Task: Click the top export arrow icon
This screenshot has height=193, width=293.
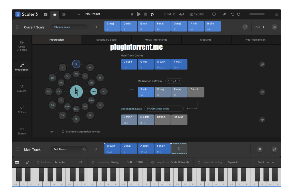Action: (x=224, y=14)
